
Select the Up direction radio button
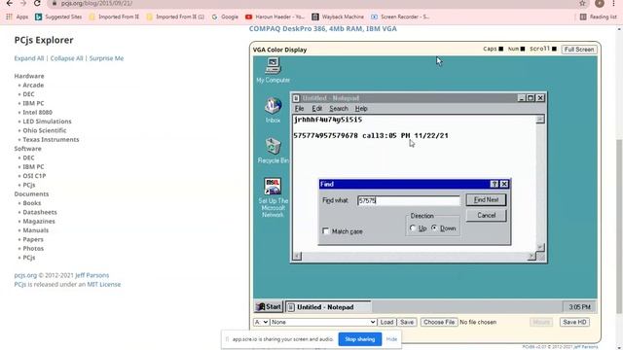(x=413, y=228)
